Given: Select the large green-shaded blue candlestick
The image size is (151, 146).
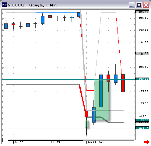Looking at the screenshot, I should [x=101, y=91].
